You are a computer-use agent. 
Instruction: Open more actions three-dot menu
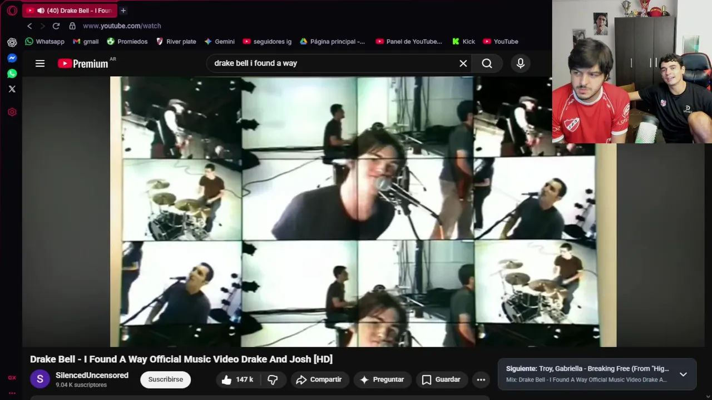pyautogui.click(x=481, y=379)
